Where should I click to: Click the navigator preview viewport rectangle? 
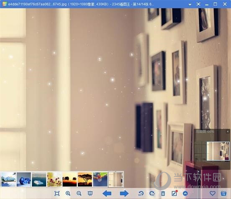pos(218,151)
